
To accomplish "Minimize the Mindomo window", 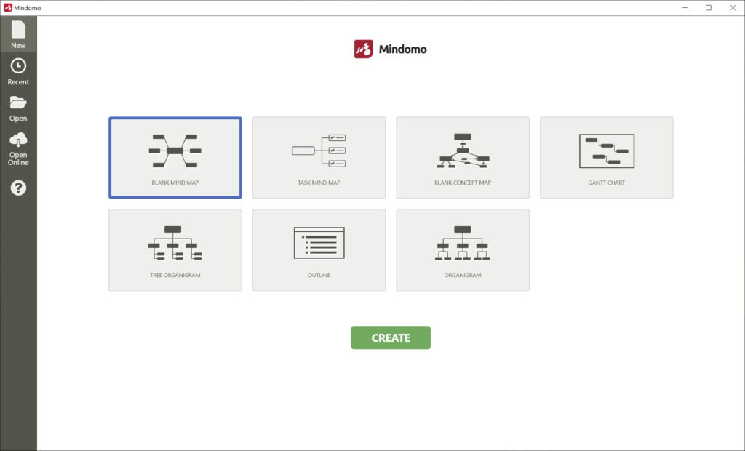I will [685, 7].
